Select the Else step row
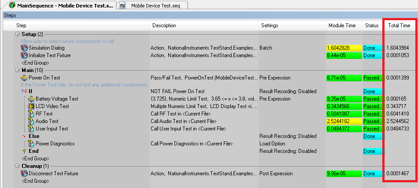 (x=34, y=136)
